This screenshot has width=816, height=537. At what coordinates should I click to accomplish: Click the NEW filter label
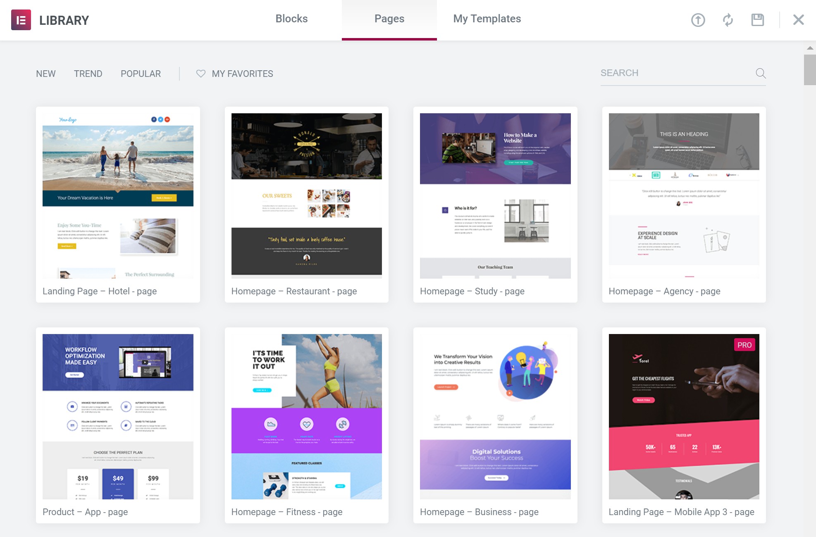point(46,73)
